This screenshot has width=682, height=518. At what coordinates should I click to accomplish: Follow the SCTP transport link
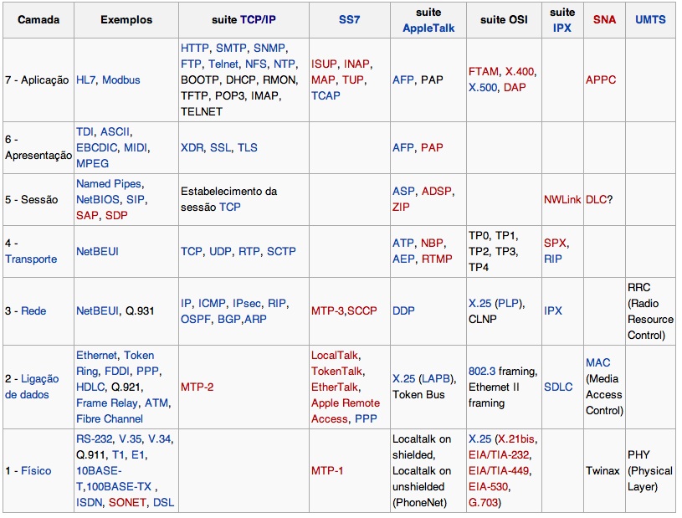281,251
